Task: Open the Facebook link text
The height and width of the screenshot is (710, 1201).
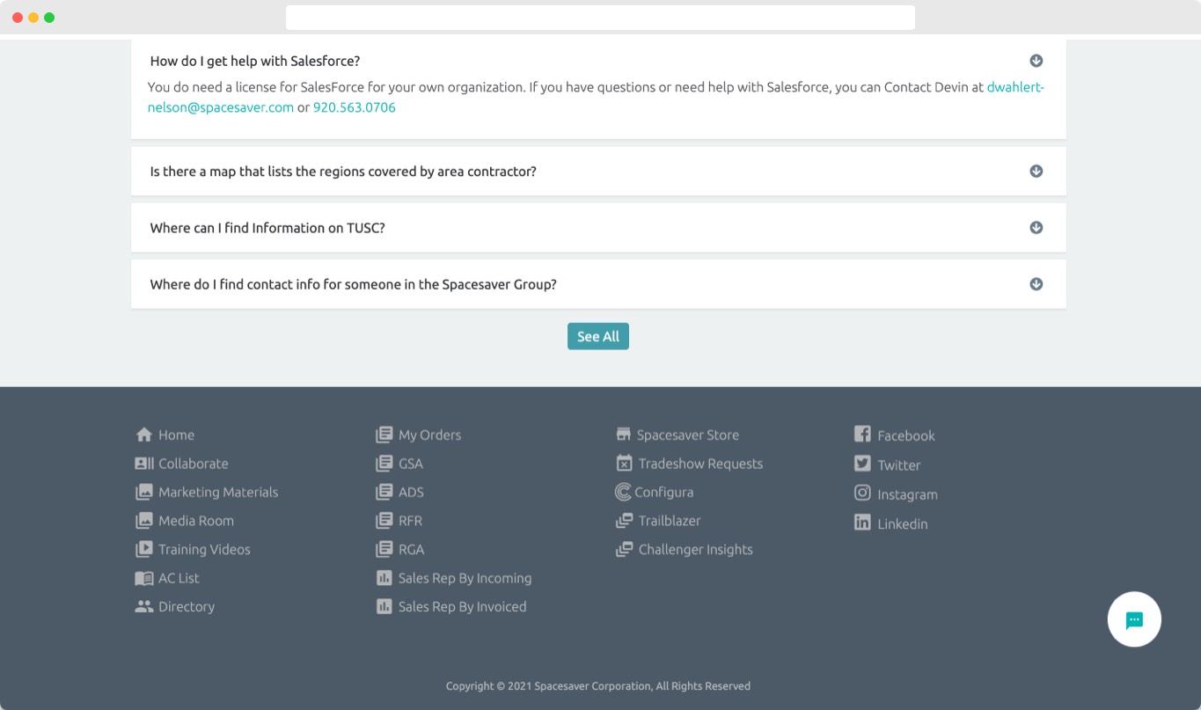Action: [906, 436]
